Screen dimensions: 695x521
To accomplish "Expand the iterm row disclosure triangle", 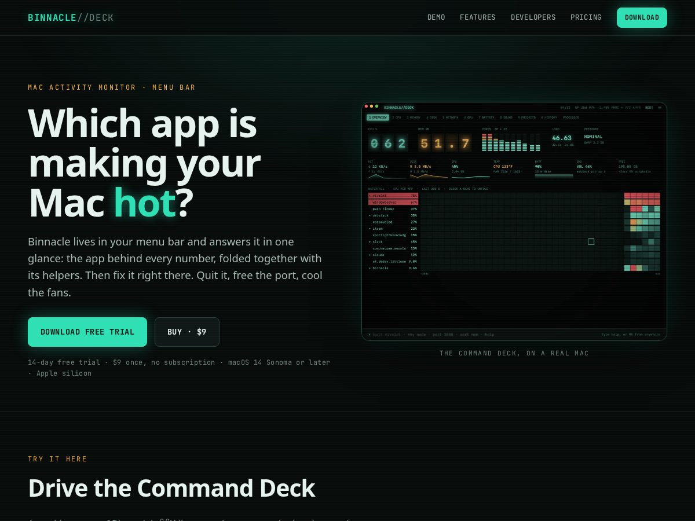I will tap(370, 229).
